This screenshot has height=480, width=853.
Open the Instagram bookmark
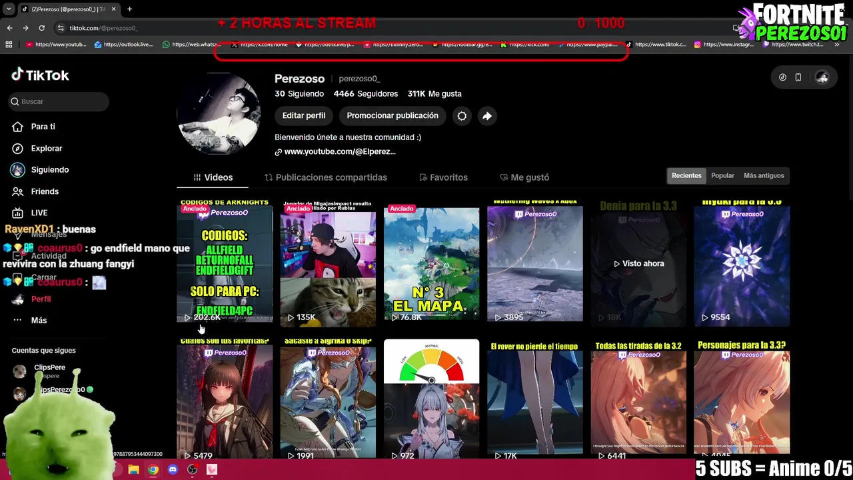coord(724,45)
